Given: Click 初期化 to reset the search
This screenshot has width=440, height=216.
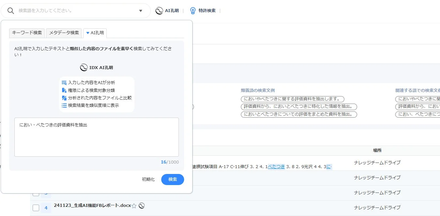Looking at the screenshot, I should point(149,179).
